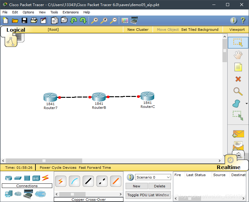Viewport: 249px width, 202px height.
Task: Open the Options menu
Action: [x=28, y=12]
